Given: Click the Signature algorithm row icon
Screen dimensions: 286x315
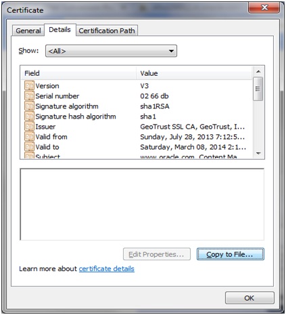Looking at the screenshot, I should coord(29,106).
